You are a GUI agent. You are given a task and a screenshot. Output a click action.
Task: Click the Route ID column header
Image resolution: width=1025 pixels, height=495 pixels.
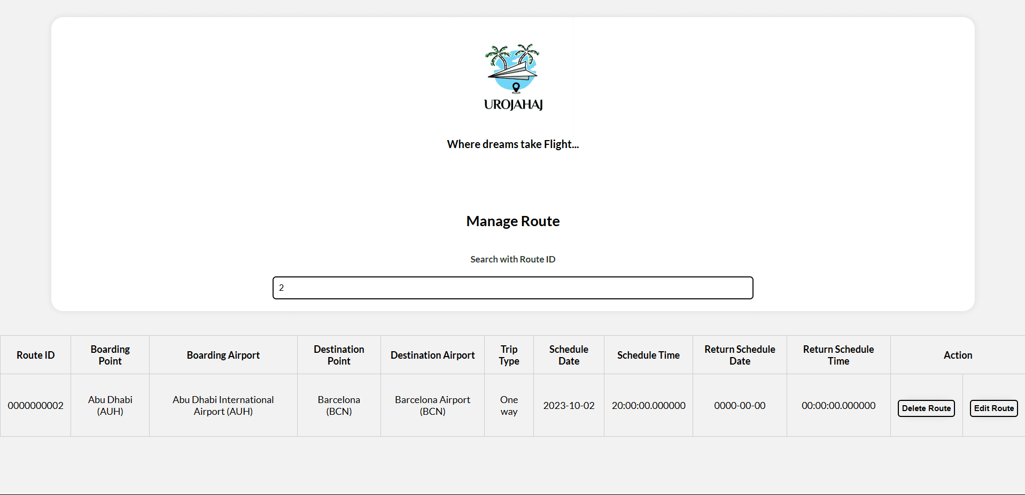coord(35,355)
